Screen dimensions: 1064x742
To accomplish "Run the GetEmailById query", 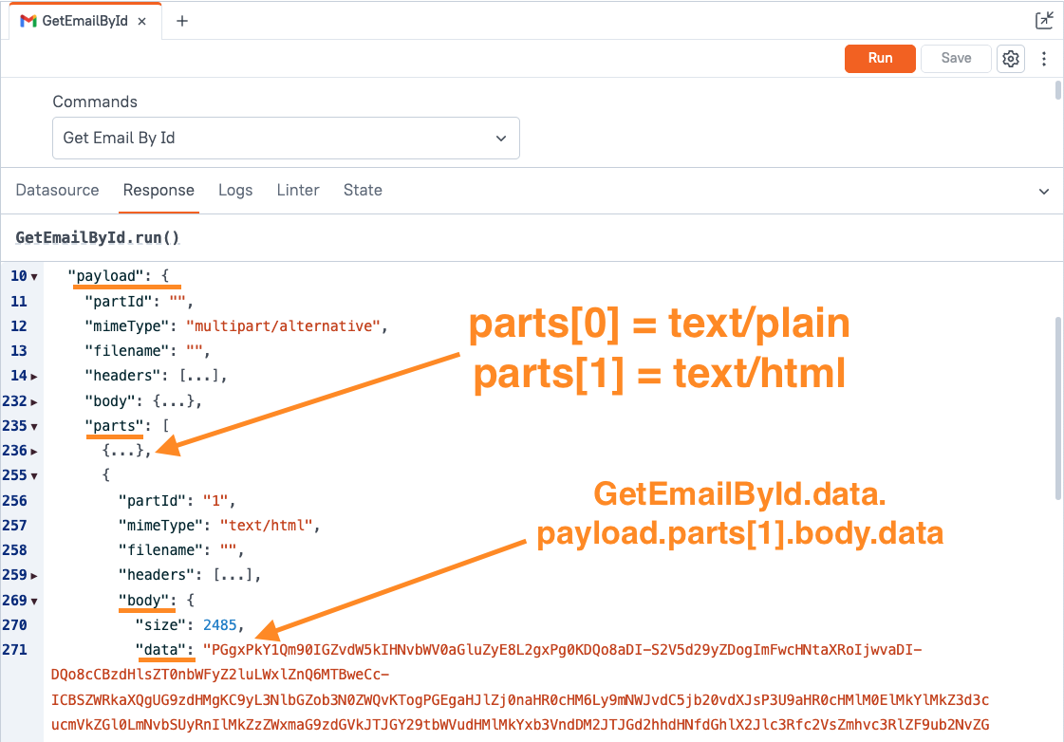I will click(880, 59).
